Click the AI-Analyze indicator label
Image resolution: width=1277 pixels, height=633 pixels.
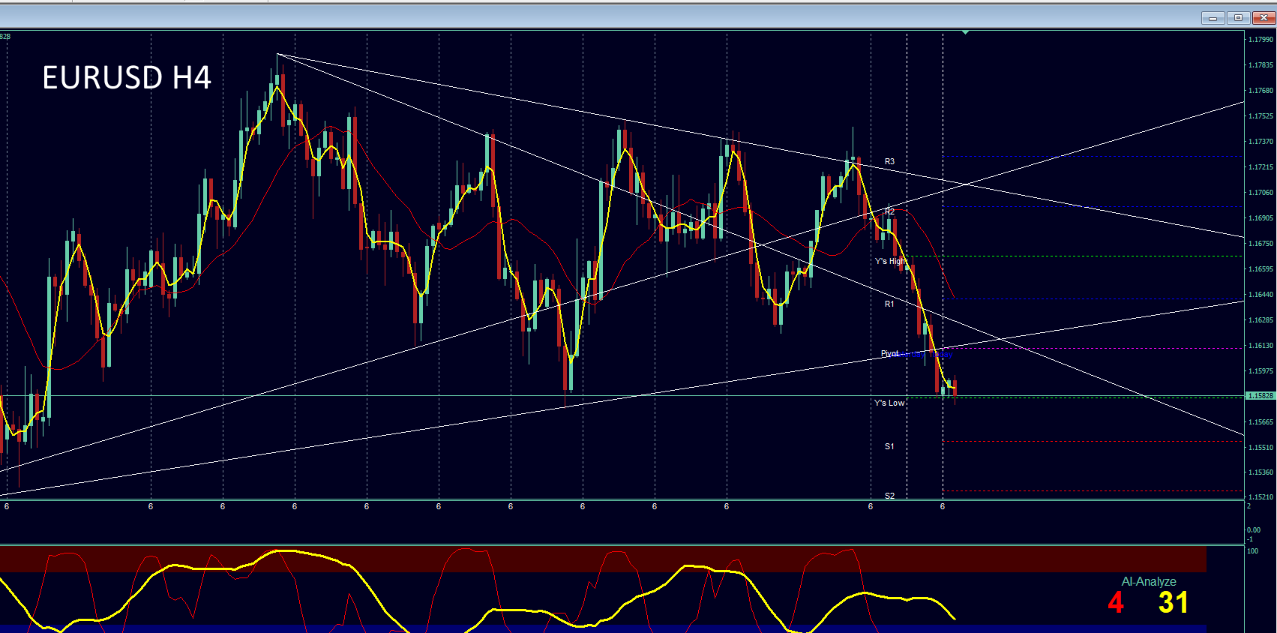[x=1149, y=582]
